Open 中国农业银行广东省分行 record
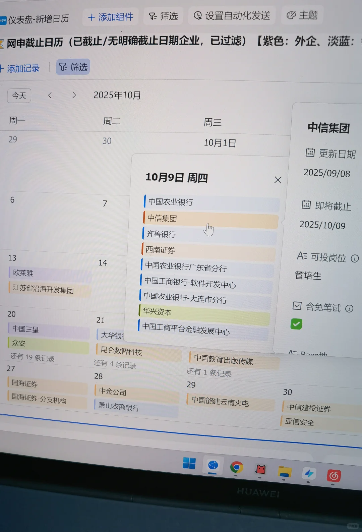Screen dimensions: 362x532 pyautogui.click(x=207, y=267)
